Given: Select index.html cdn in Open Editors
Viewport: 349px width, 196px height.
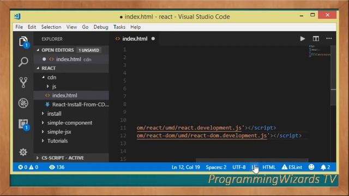Looking at the screenshot, I should click(71, 59).
